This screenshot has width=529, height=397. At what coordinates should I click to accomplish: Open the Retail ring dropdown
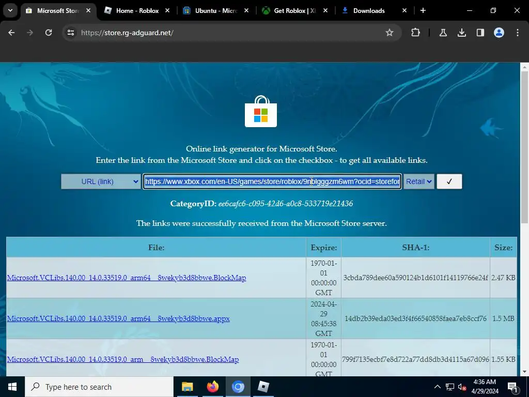pyautogui.click(x=418, y=181)
